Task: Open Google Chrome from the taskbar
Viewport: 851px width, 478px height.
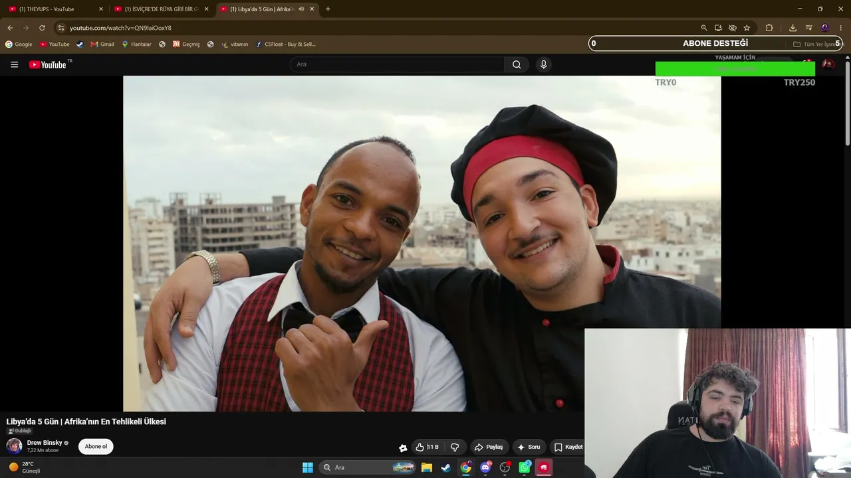Action: coord(466,467)
